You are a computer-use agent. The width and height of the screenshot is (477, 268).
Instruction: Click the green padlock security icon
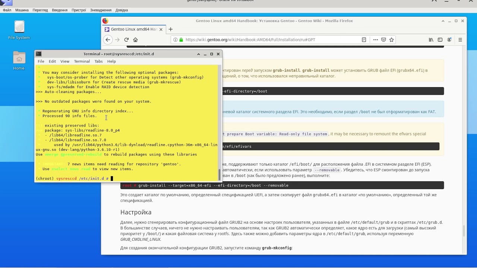[181, 40]
